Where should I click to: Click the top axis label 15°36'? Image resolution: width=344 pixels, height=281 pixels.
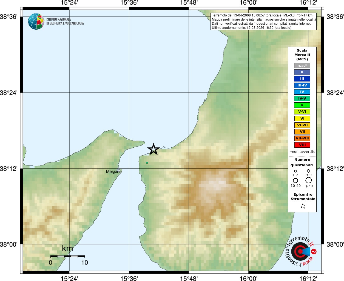(129, 3)
